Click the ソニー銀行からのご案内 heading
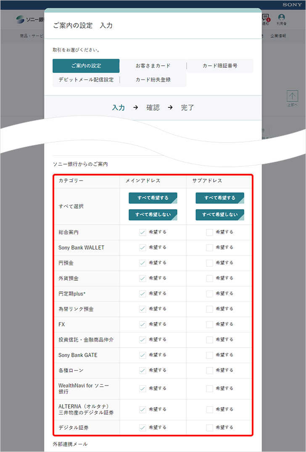The height and width of the screenshot is (452, 306). (x=80, y=164)
